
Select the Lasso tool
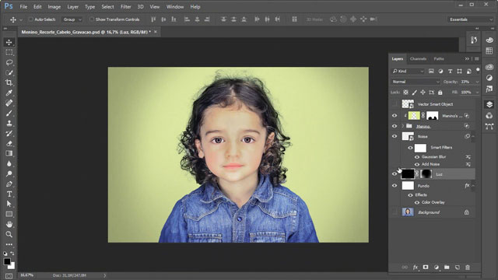pyautogui.click(x=9, y=62)
